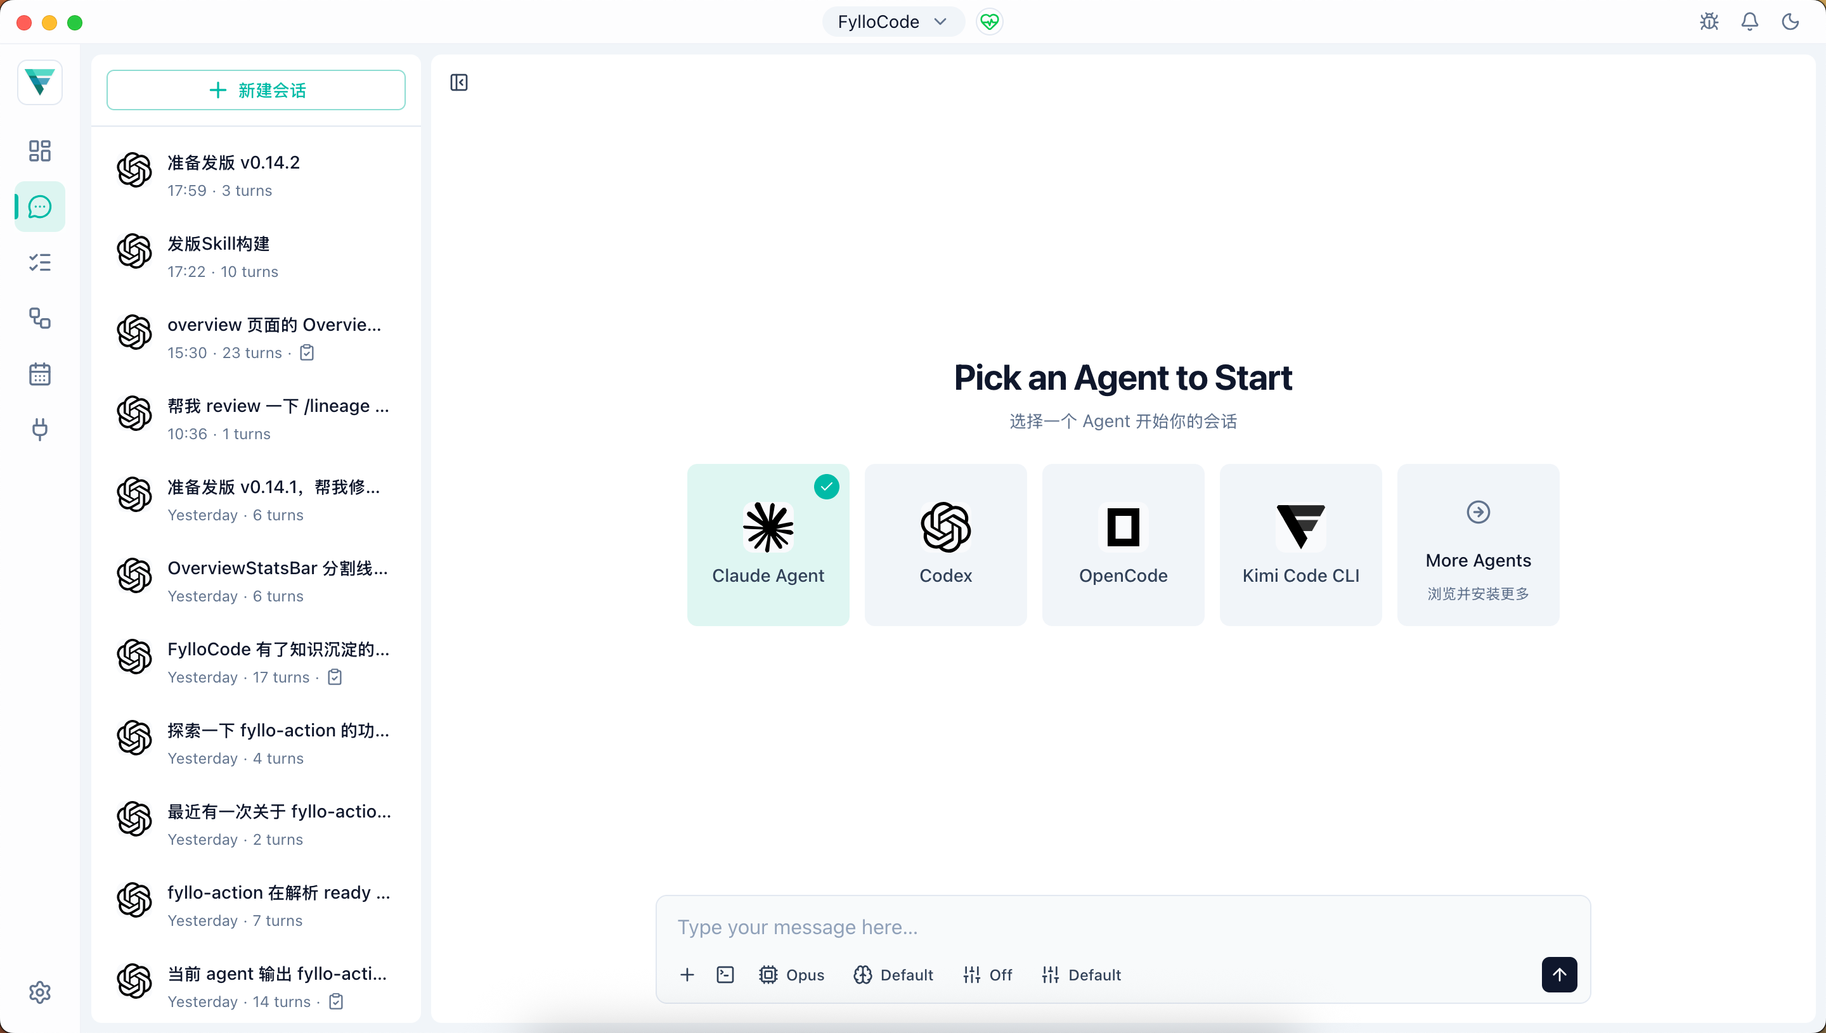This screenshot has height=1033, width=1826.
Task: Click clipboard icon on overview 页面 conversation
Action: click(x=307, y=352)
